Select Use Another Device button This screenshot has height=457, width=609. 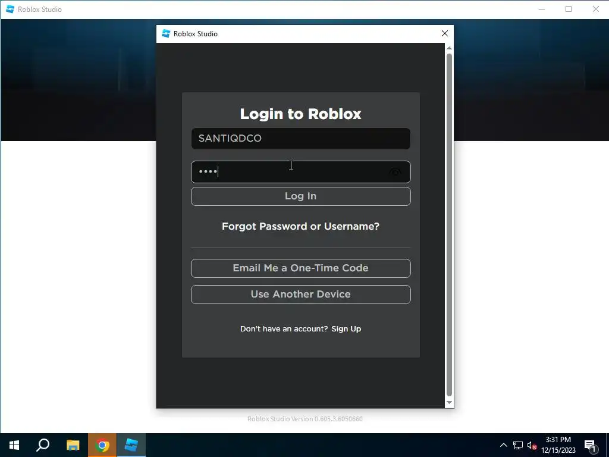(300, 294)
